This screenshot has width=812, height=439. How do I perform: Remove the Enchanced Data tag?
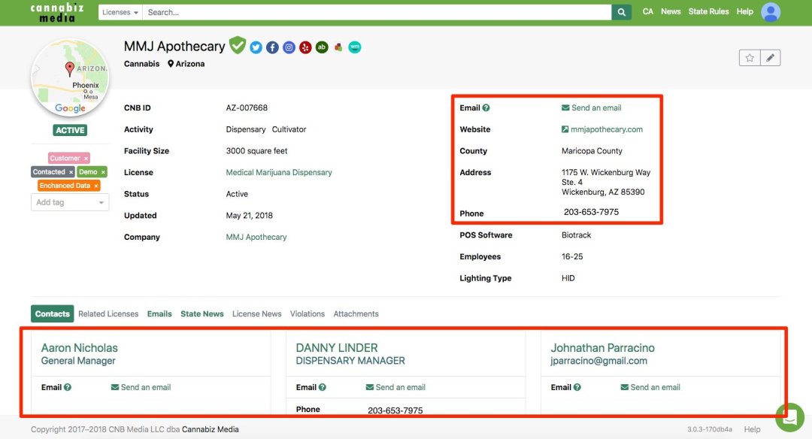95,186
